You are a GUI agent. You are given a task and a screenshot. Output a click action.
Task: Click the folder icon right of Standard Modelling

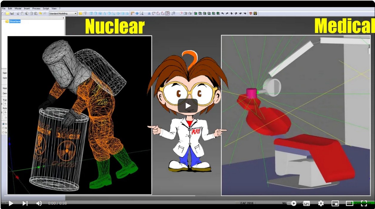(81, 13)
